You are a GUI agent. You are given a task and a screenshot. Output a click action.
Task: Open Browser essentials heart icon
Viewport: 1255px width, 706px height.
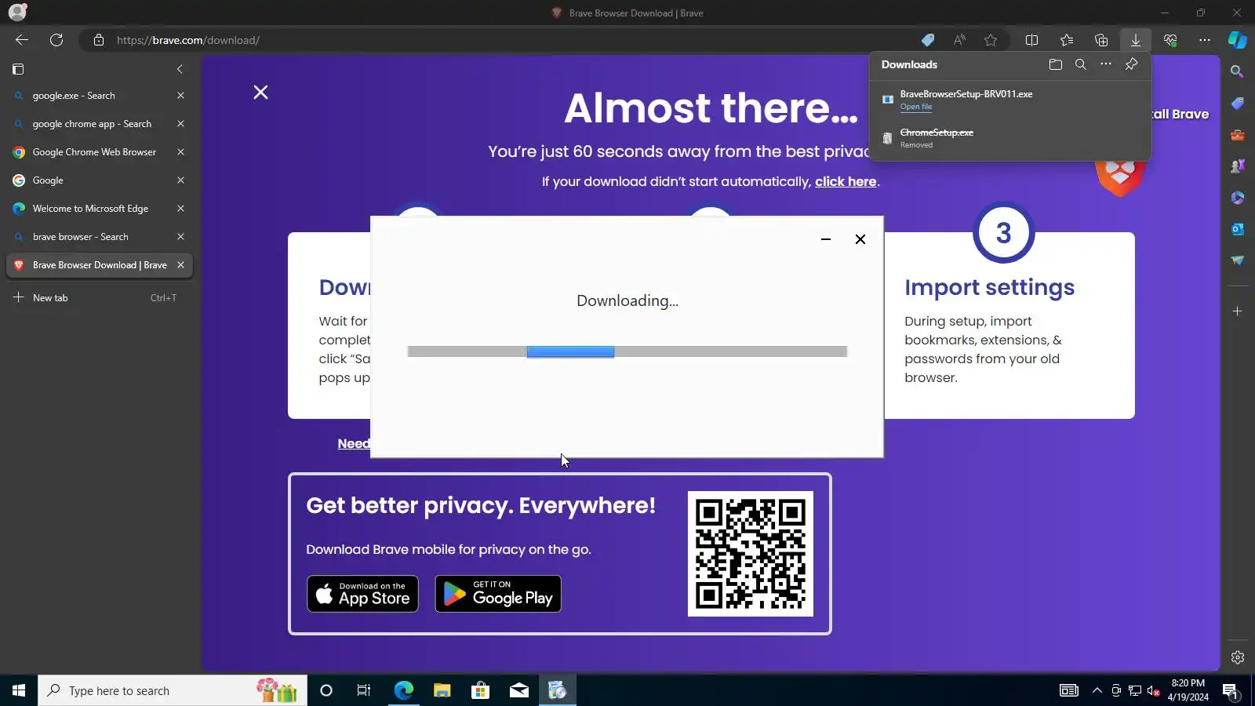coord(1170,40)
